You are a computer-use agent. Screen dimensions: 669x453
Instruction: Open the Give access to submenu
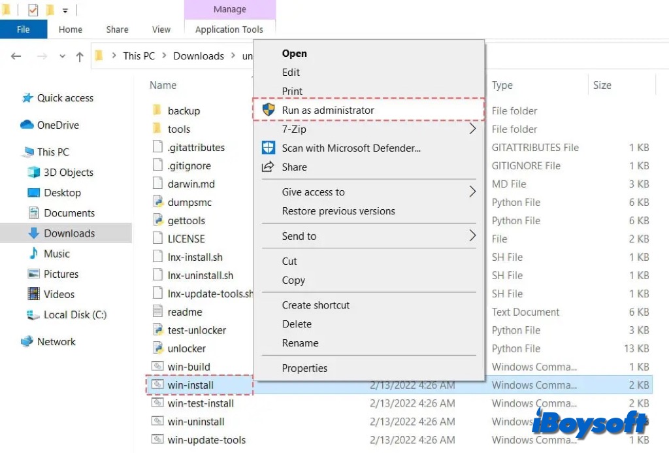pyautogui.click(x=472, y=192)
